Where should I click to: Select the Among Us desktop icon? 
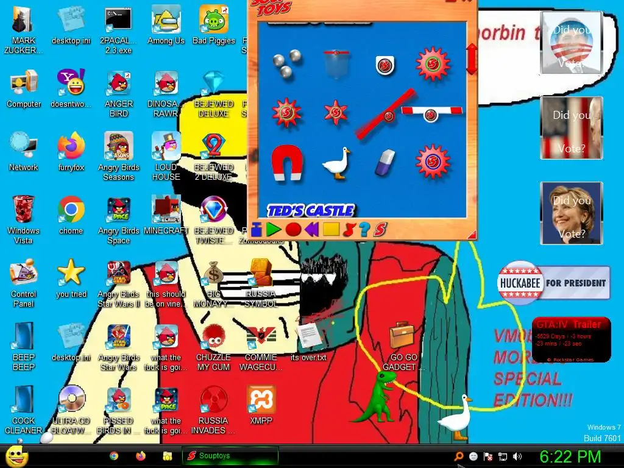click(166, 25)
